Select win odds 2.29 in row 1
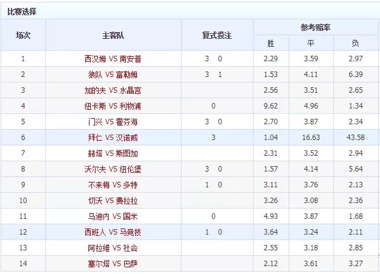 coord(270,59)
